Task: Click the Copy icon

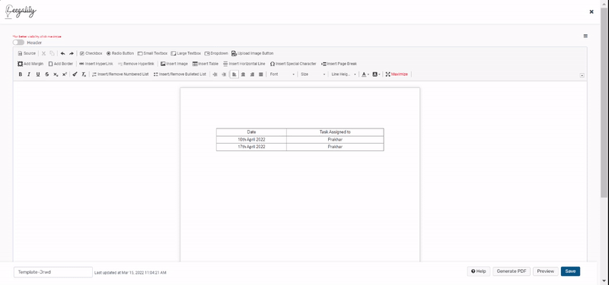Action: pyautogui.click(x=52, y=53)
